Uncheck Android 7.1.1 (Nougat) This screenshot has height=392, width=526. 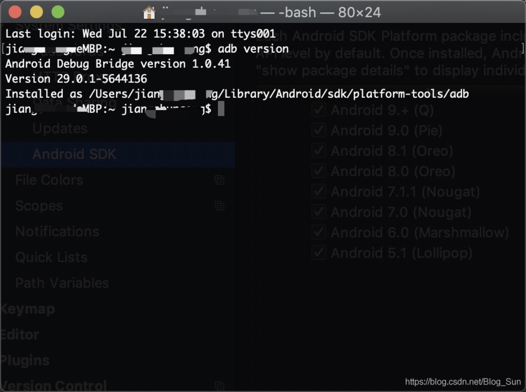tap(318, 191)
